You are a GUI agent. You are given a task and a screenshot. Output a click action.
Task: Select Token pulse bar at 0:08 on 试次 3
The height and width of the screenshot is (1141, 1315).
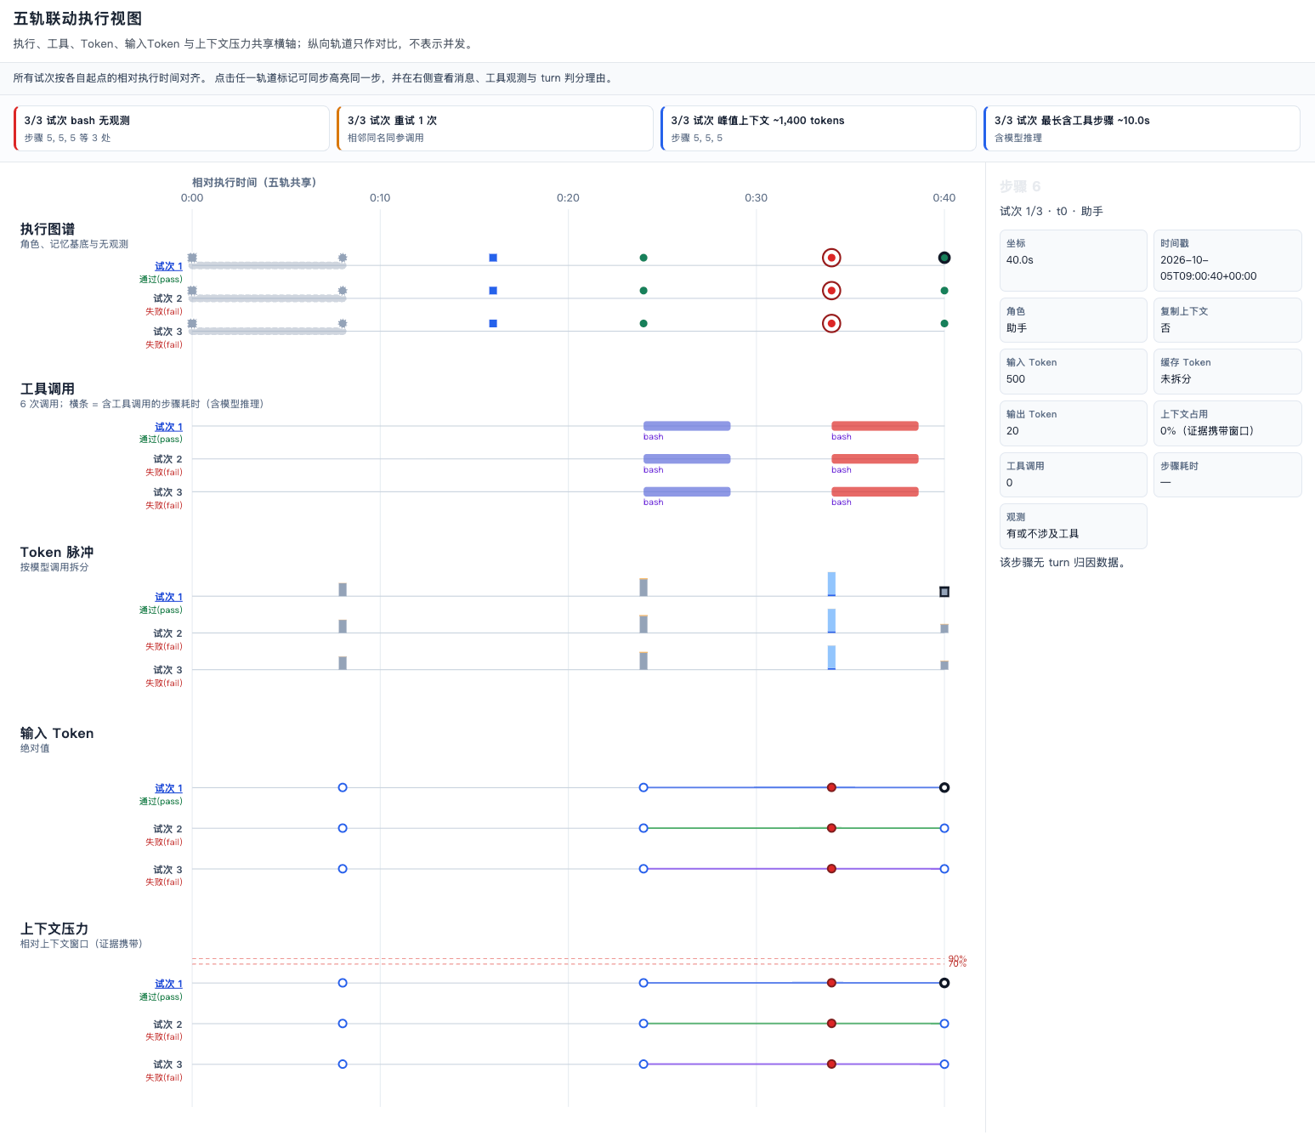(x=343, y=663)
